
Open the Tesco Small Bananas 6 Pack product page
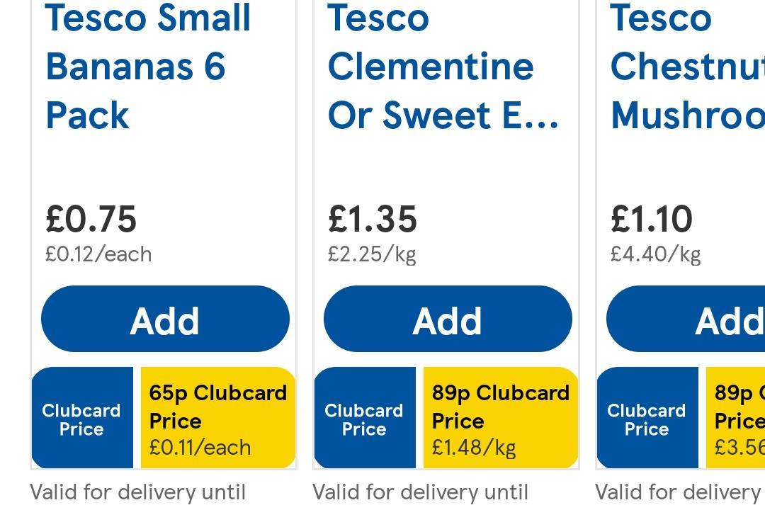(x=147, y=67)
